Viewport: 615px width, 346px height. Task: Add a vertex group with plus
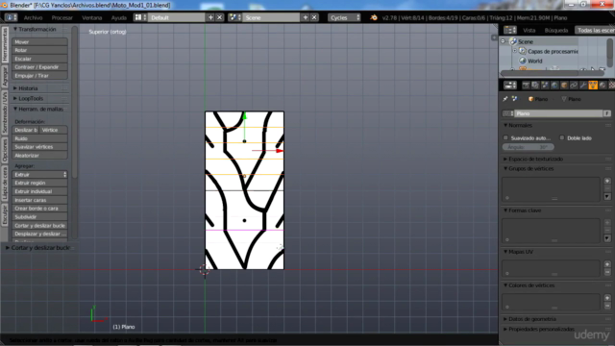coord(607,181)
